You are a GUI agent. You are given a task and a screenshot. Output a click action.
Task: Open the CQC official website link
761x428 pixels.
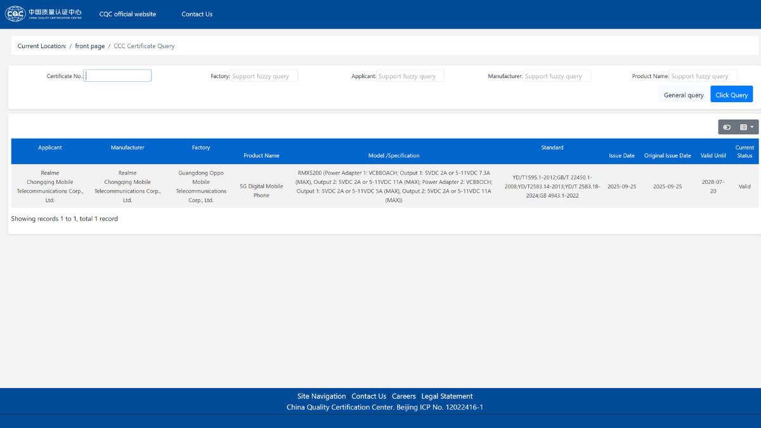(x=127, y=14)
